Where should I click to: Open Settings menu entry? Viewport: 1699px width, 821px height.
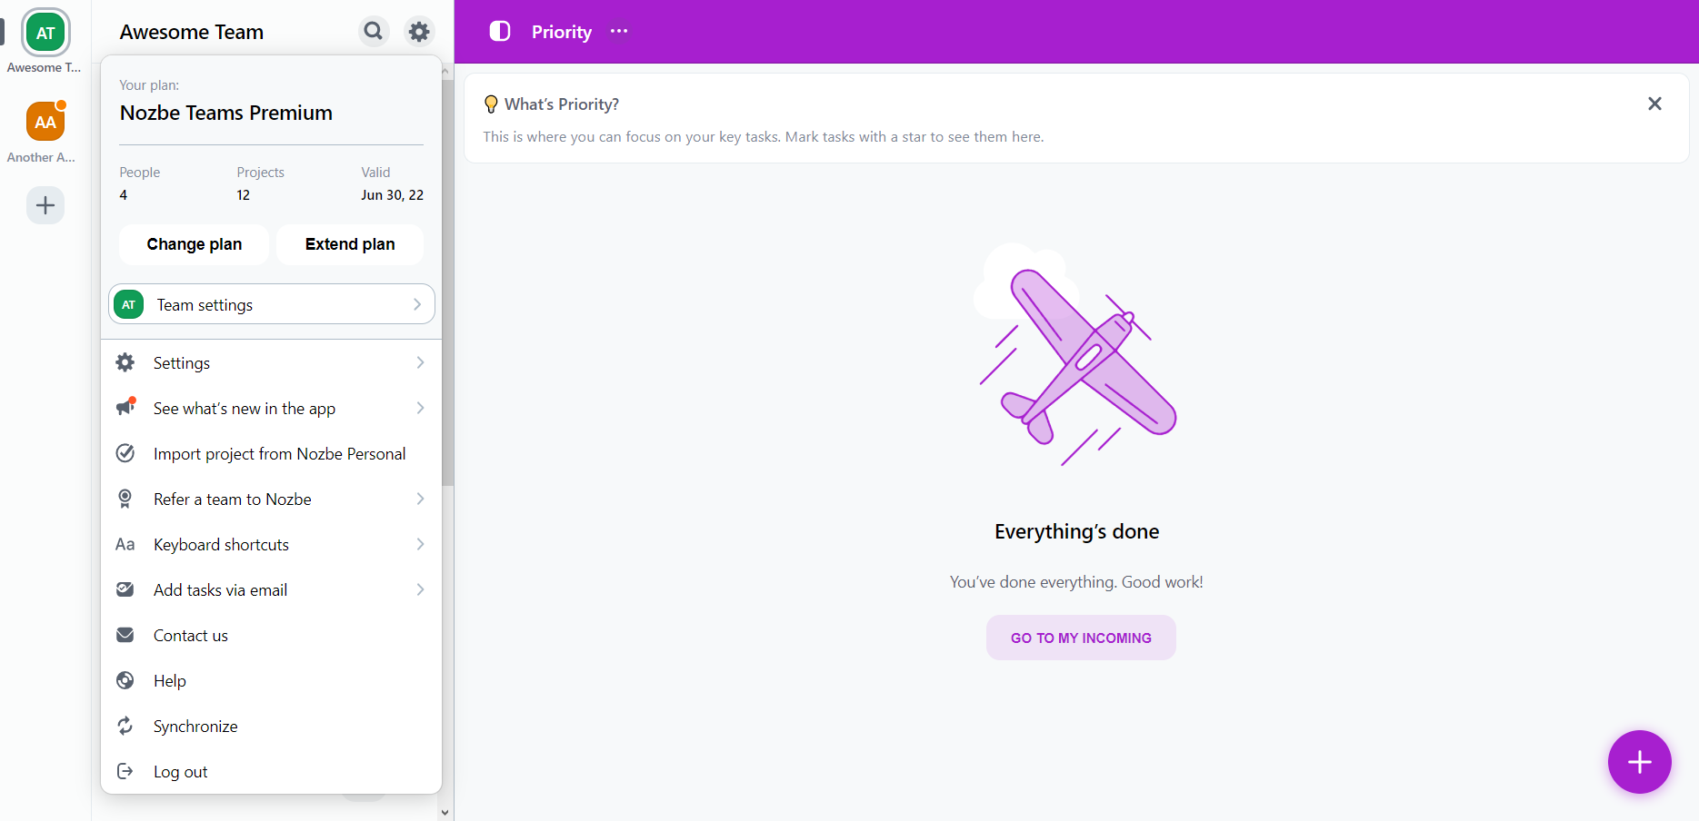(x=271, y=362)
